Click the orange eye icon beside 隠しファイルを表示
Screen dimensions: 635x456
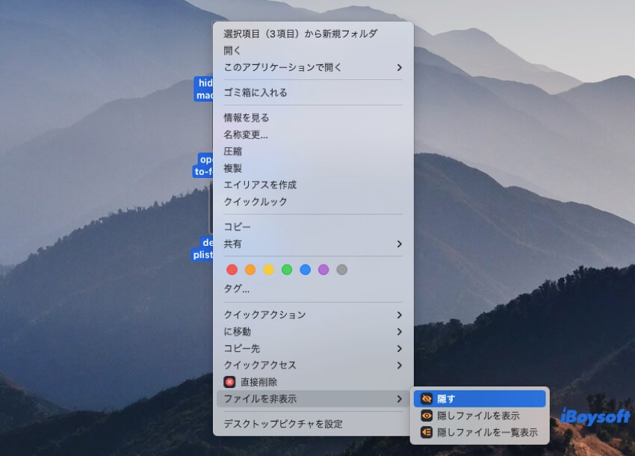428,417
